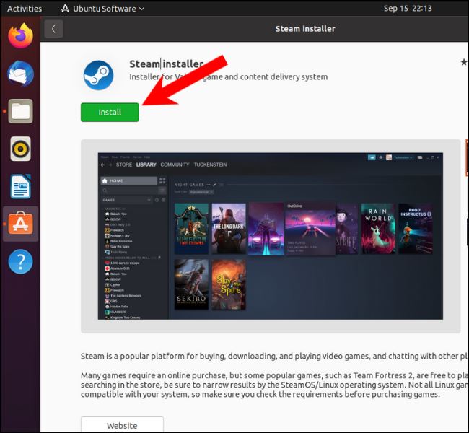Launch Rhythmbox music player from the dock

click(x=20, y=149)
